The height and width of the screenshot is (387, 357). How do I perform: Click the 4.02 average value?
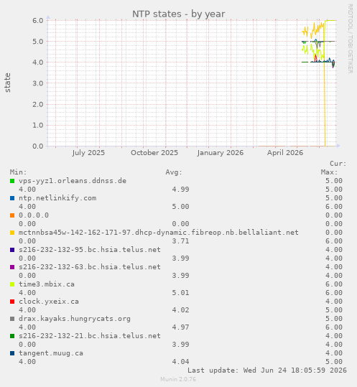click(x=180, y=310)
